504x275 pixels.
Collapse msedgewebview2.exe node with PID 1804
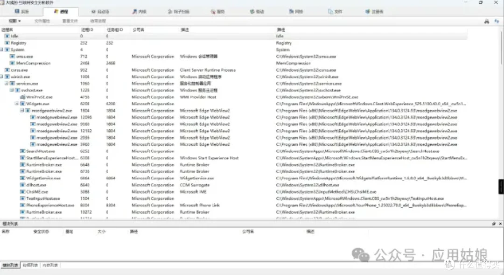21,110
